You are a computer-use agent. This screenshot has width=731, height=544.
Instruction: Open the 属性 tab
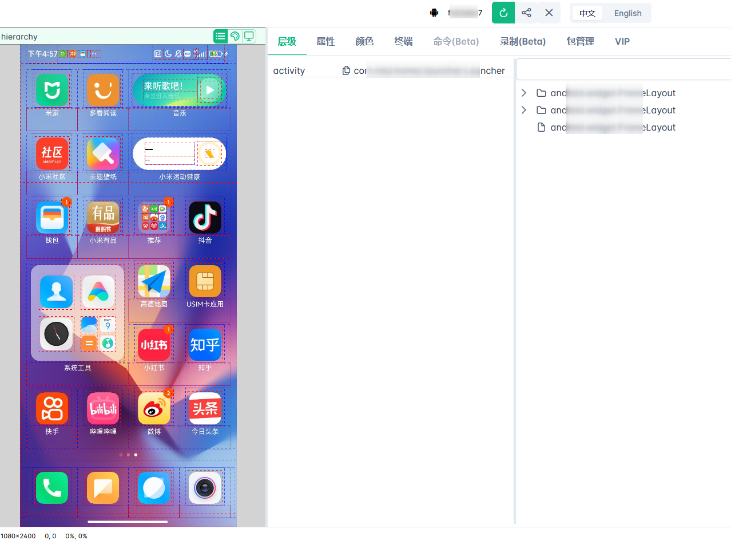click(x=325, y=41)
